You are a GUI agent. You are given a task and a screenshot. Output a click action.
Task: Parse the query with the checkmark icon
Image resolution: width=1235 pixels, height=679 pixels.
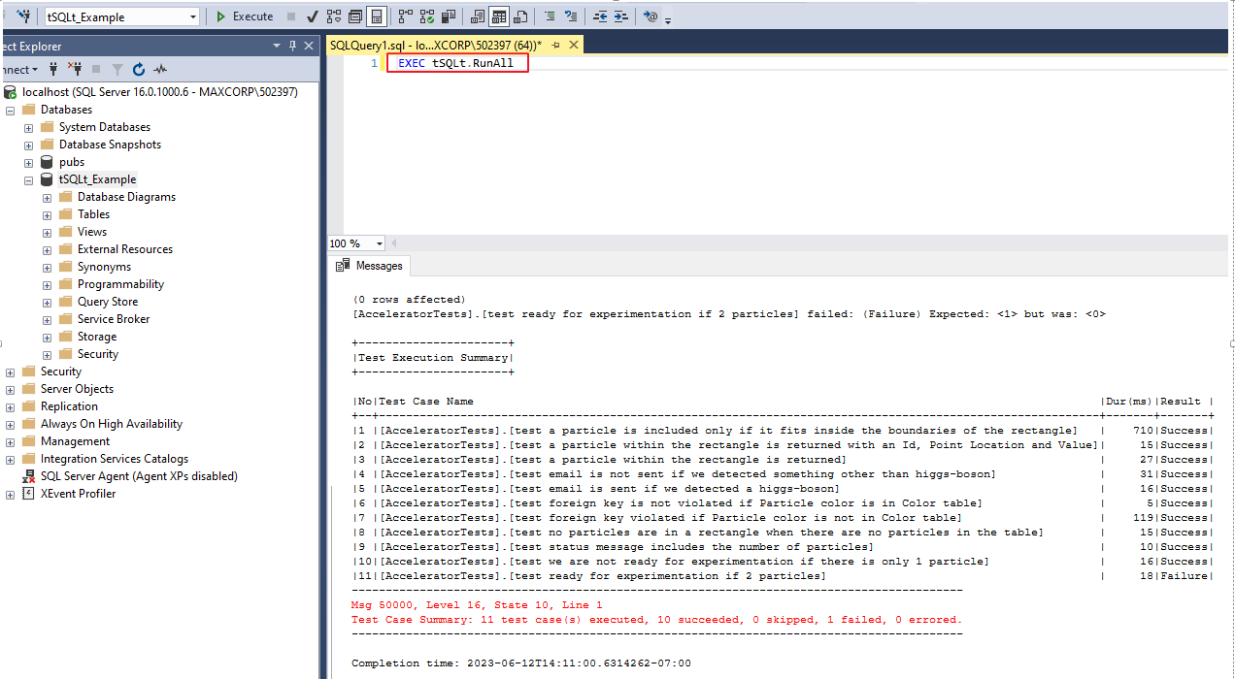(312, 16)
